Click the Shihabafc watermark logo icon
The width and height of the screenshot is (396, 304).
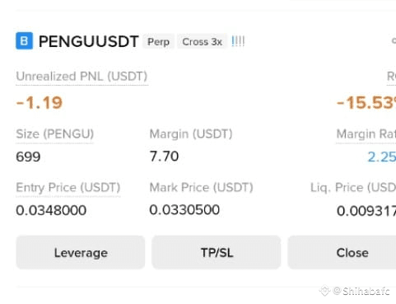[324, 291]
